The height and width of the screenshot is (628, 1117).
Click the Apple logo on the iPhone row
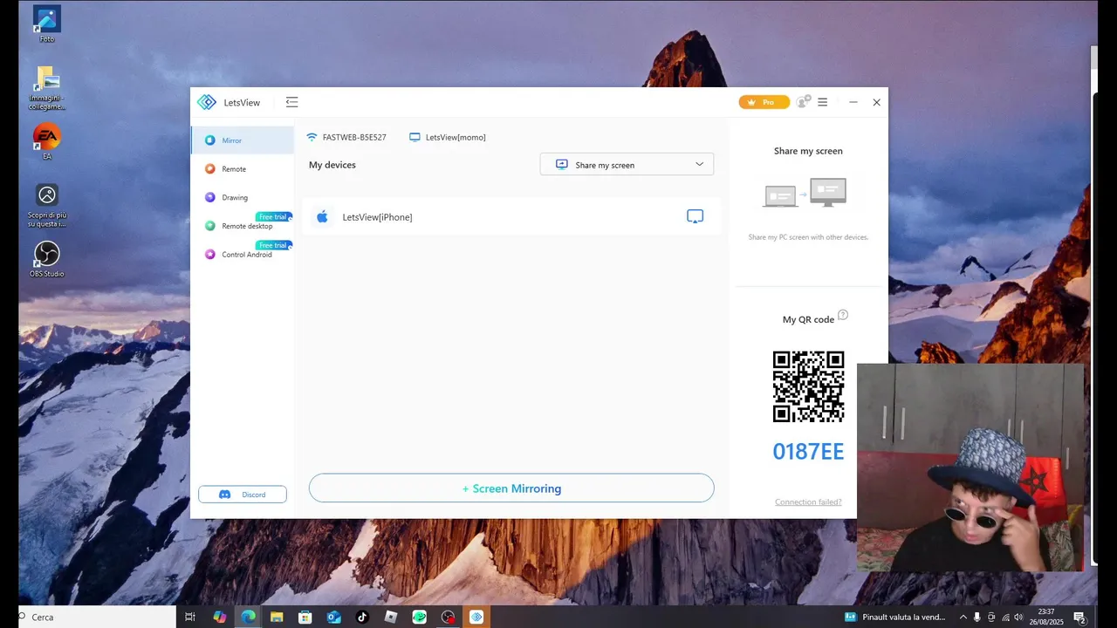coord(322,216)
